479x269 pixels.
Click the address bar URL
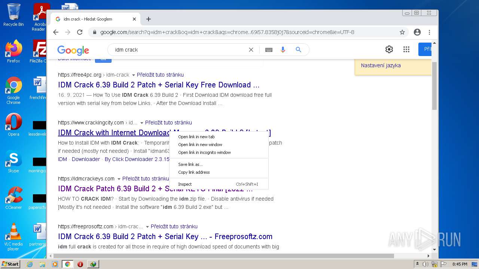(227, 32)
